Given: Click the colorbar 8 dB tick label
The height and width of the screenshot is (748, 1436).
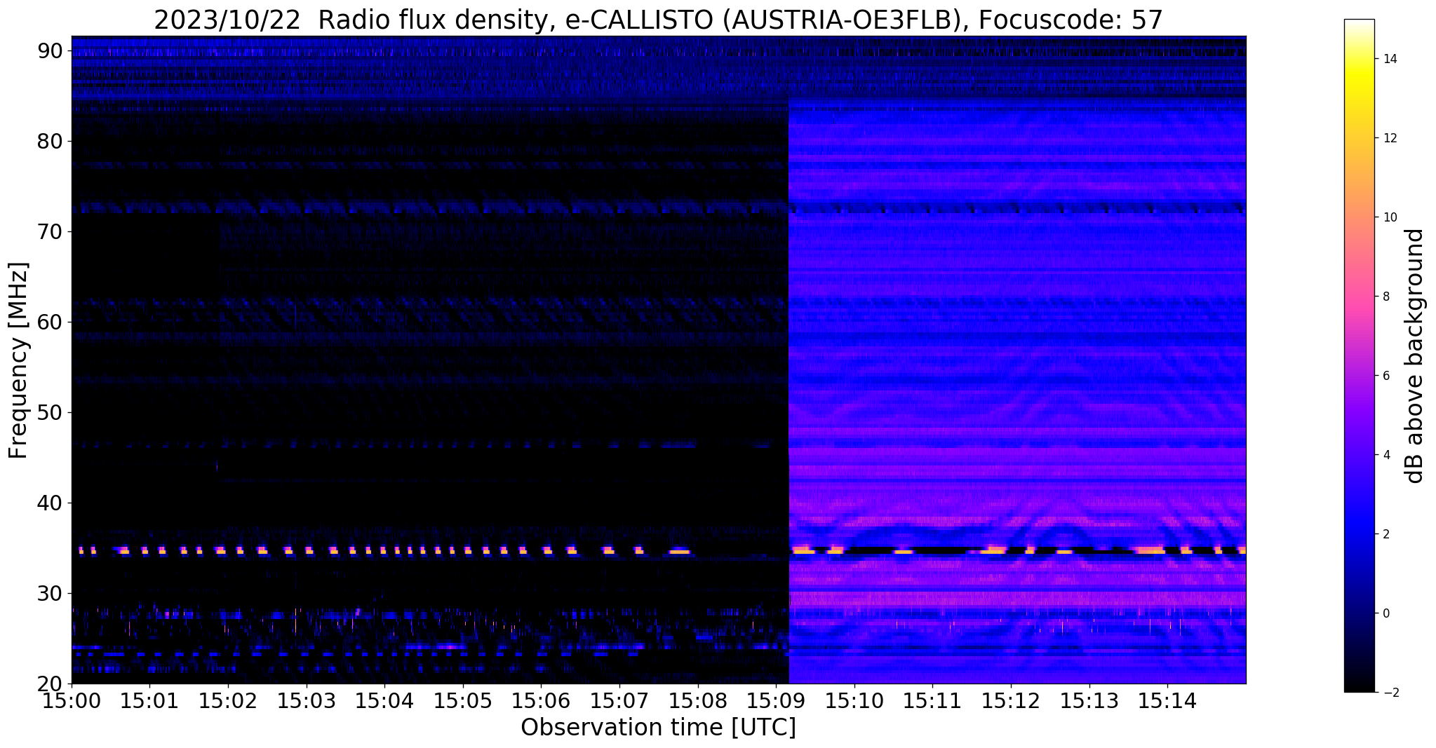Looking at the screenshot, I should 1385,297.
